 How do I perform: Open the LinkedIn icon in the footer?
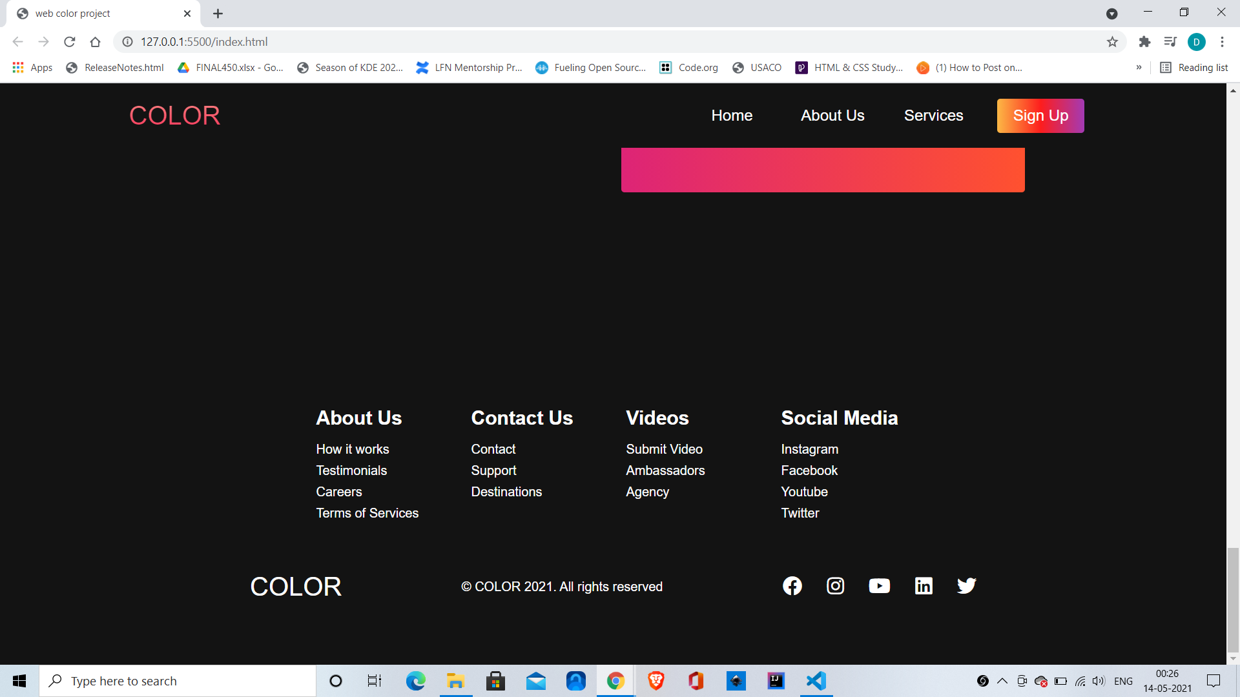click(924, 585)
